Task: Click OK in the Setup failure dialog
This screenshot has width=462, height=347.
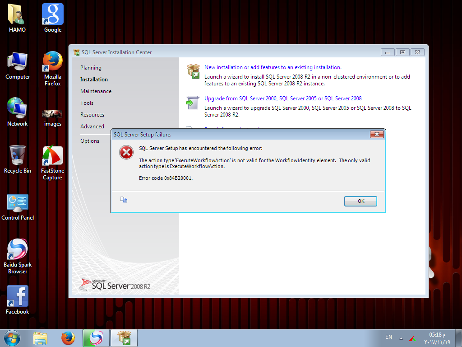Action: (360, 201)
